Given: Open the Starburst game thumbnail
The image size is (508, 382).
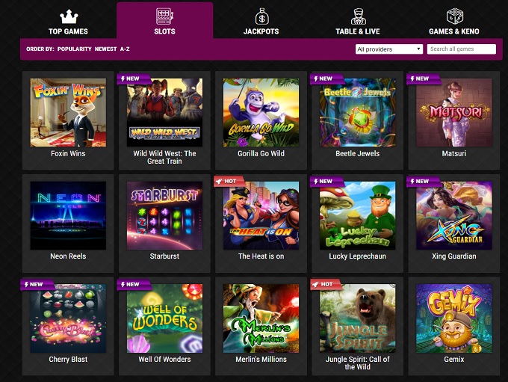Looking at the screenshot, I should coord(164,215).
